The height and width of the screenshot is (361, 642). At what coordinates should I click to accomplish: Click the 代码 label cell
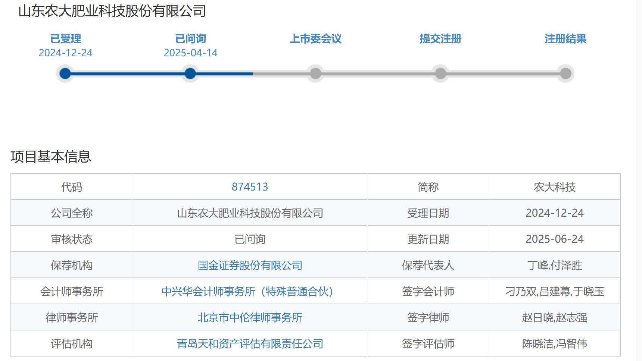pyautogui.click(x=72, y=187)
